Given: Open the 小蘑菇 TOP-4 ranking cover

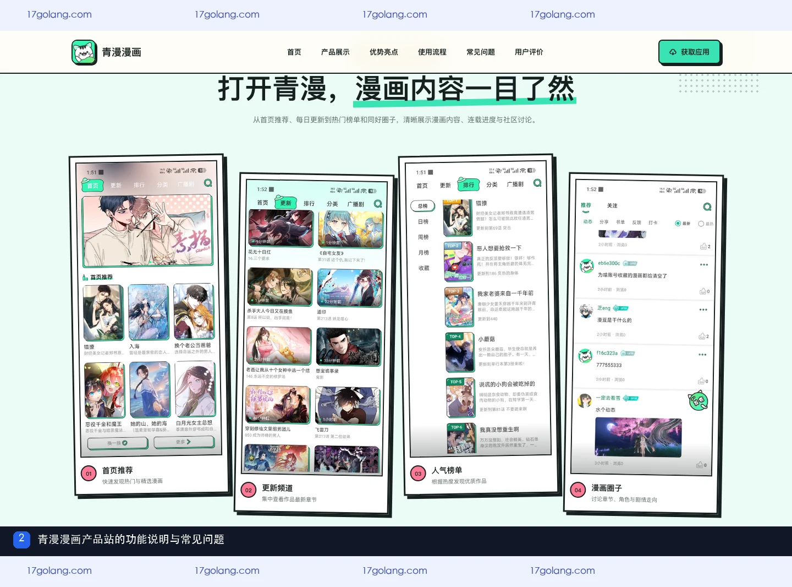Looking at the screenshot, I should 460,352.
